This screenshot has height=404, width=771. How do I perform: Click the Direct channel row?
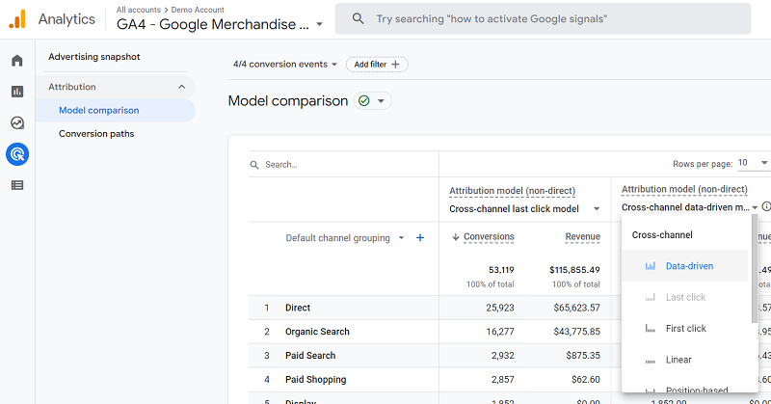pyautogui.click(x=298, y=308)
